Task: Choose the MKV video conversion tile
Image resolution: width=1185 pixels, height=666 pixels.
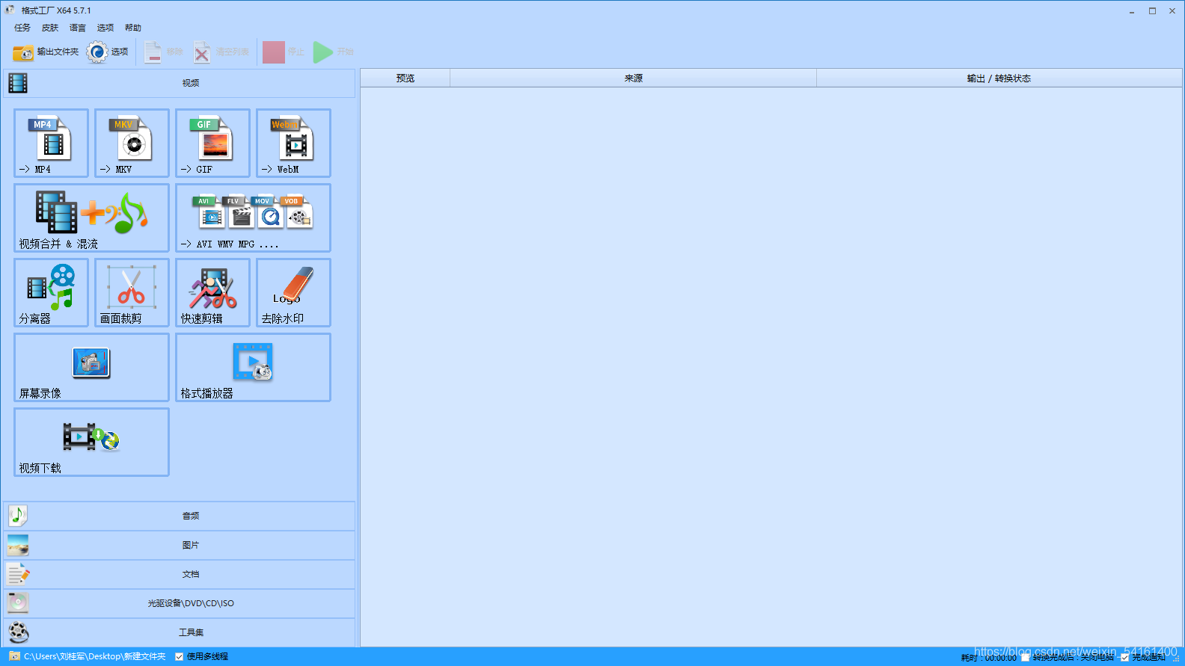Action: tap(132, 143)
